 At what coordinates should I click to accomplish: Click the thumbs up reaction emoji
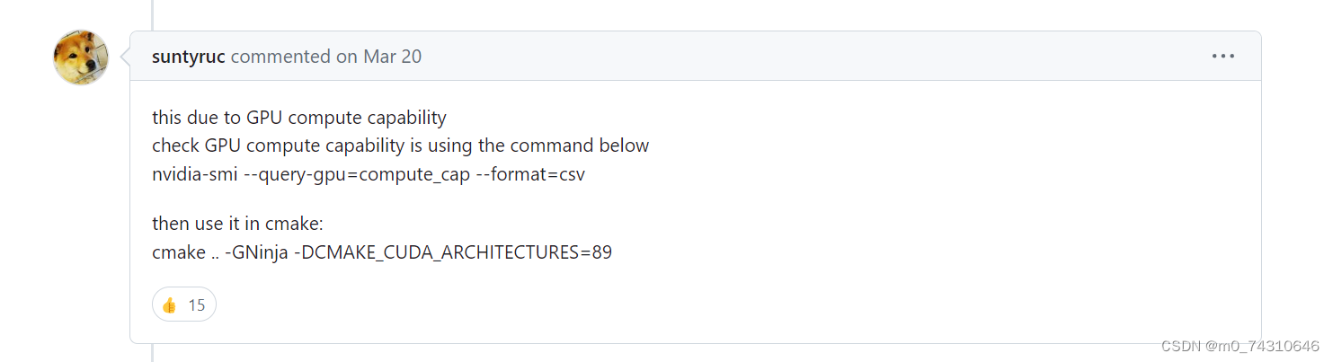[x=169, y=305]
